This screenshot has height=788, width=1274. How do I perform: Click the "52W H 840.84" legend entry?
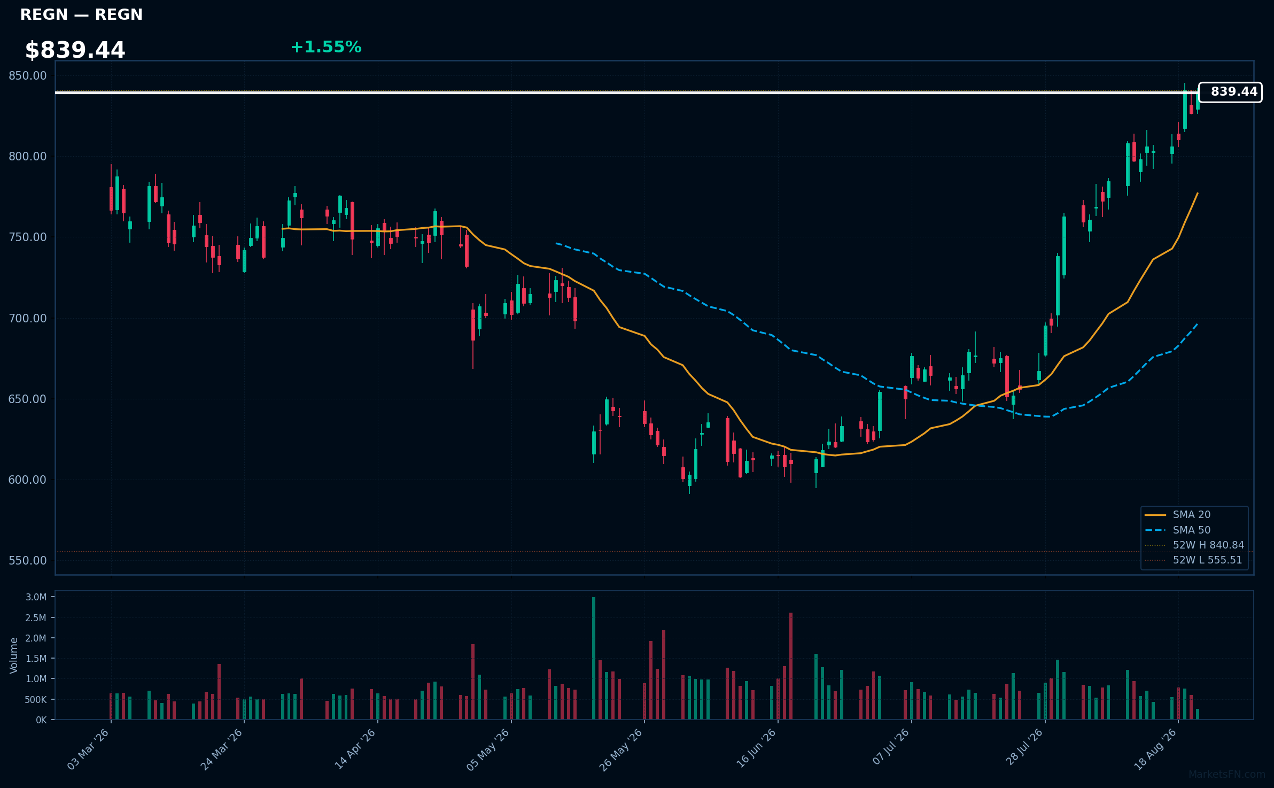(x=1194, y=545)
